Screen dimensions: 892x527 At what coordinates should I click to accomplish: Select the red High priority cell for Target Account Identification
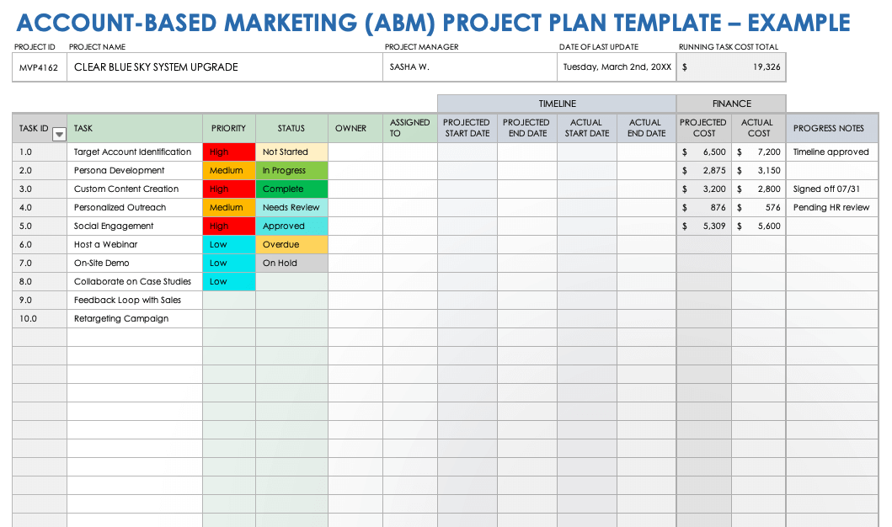228,152
